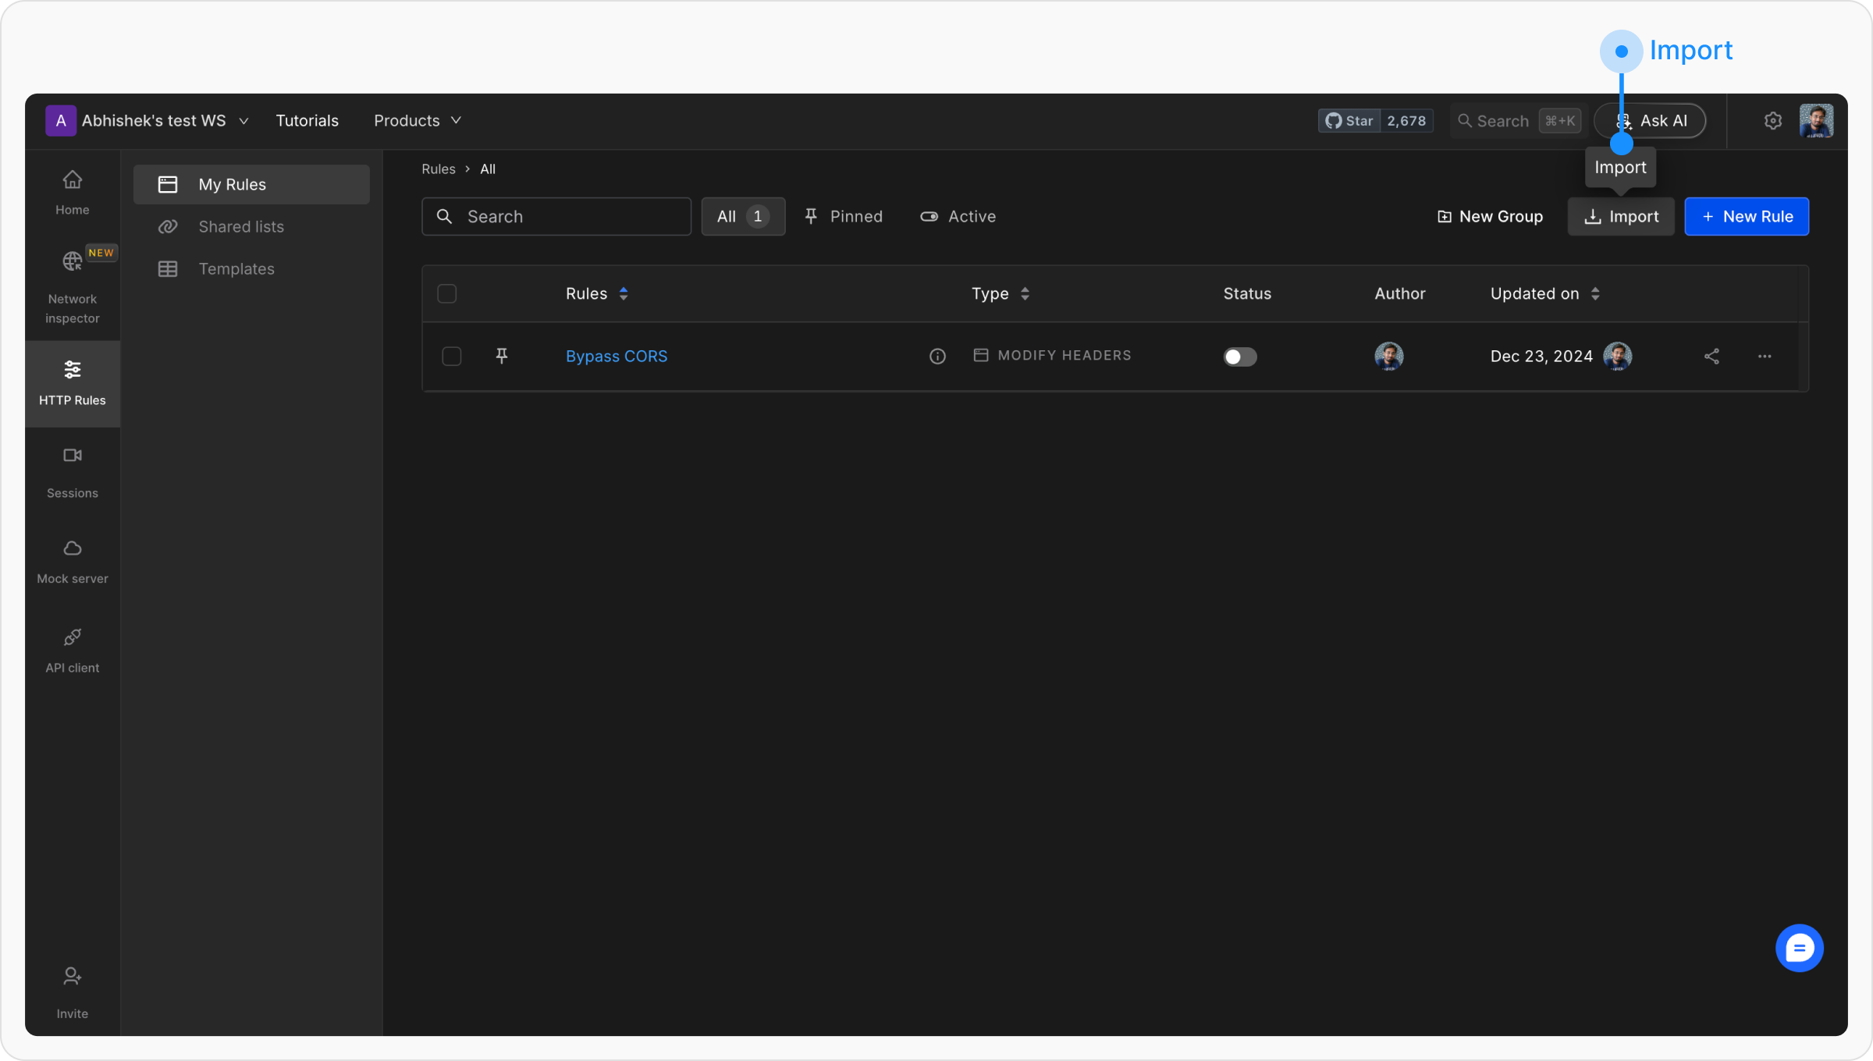Viewport: 1873px width, 1061px height.
Task: Toggle the Bypass CORS status switch
Action: click(1239, 357)
